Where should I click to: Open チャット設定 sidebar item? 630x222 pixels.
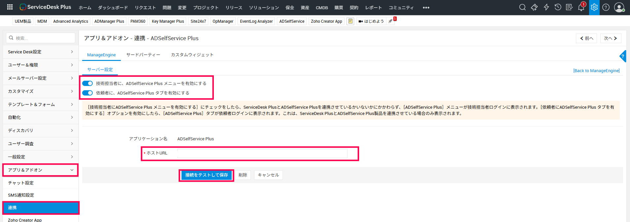coord(41,183)
